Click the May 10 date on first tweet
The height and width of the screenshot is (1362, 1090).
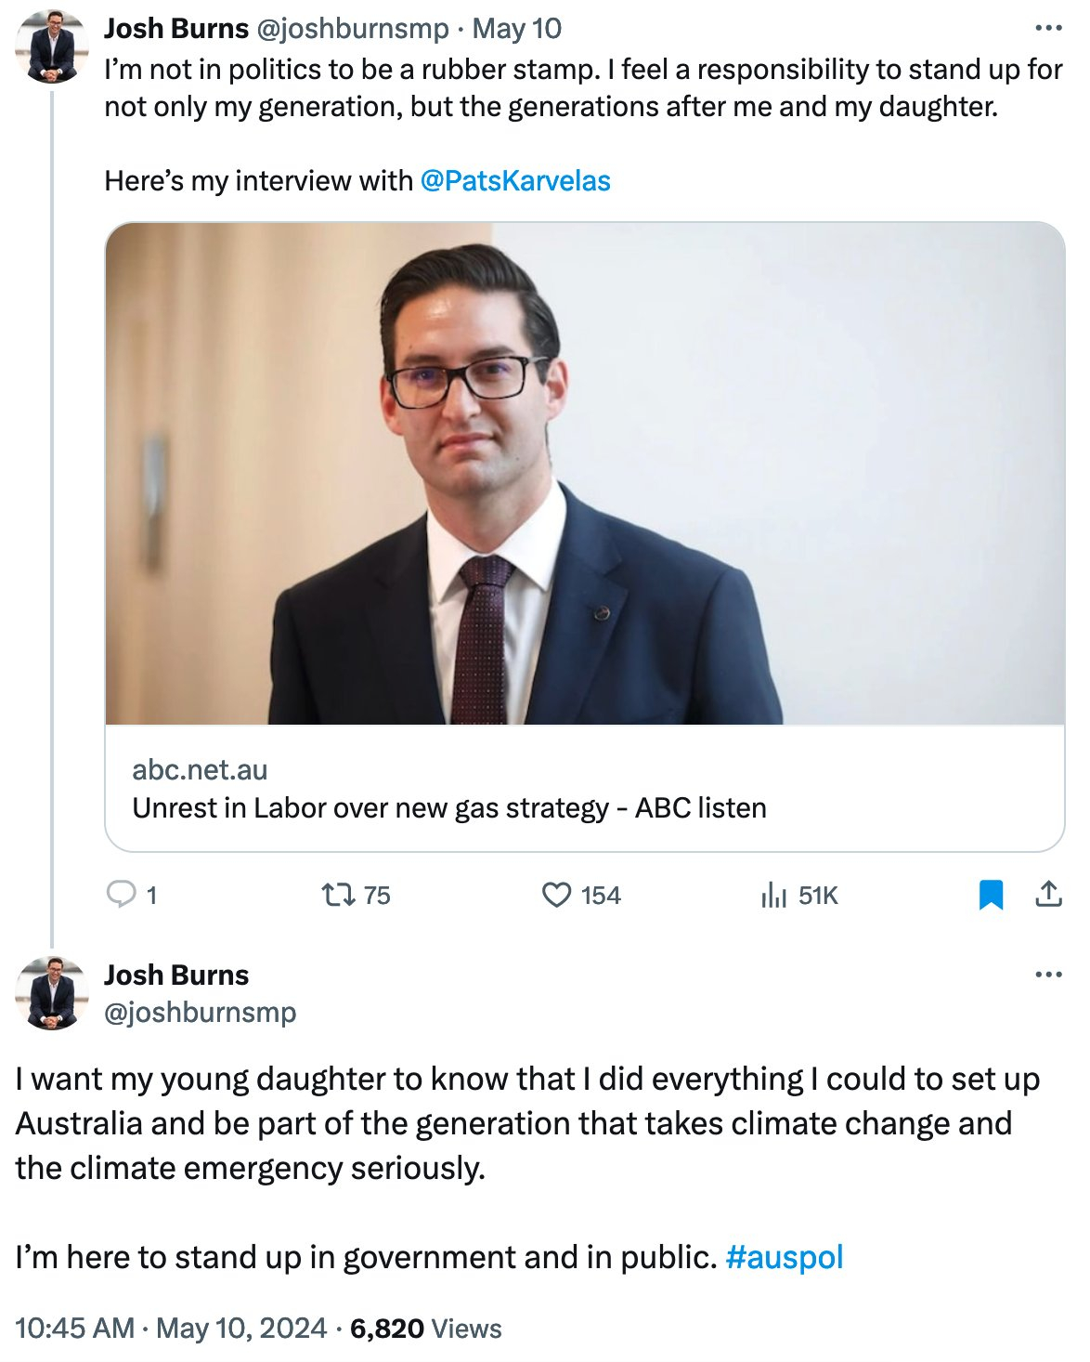[517, 29]
